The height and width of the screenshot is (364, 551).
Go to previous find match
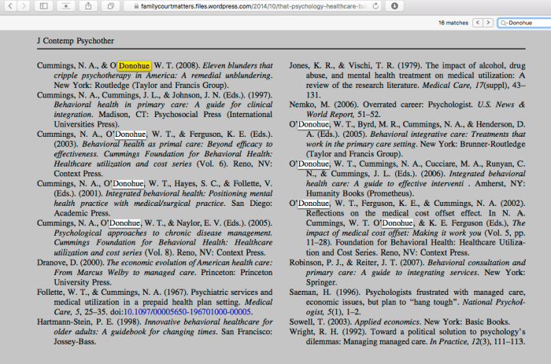coord(478,24)
